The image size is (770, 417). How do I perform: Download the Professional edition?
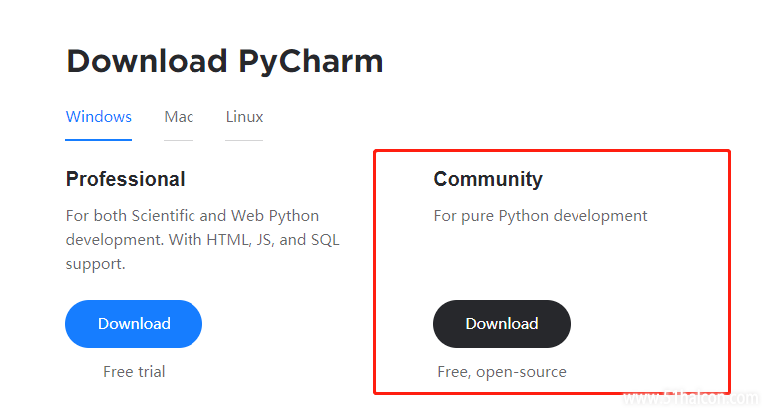coord(134,324)
